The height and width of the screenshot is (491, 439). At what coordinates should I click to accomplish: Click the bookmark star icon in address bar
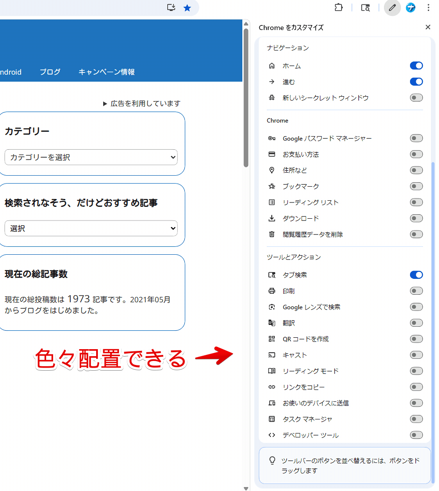coord(187,8)
